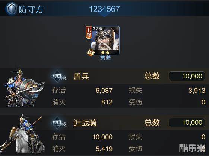The image size is (209, 156).
Task: Select the shield soldier unit image
Action: 24,87
